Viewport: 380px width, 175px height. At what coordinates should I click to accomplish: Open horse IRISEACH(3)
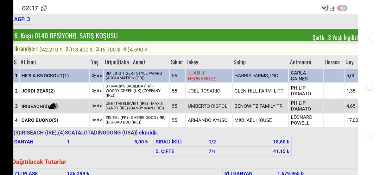(x=35, y=106)
